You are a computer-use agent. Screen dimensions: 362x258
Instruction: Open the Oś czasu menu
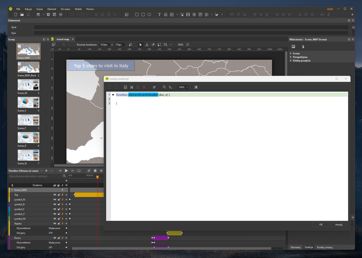65,9
